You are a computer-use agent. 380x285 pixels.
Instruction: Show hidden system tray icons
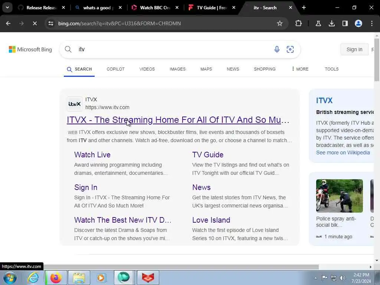click(315, 278)
